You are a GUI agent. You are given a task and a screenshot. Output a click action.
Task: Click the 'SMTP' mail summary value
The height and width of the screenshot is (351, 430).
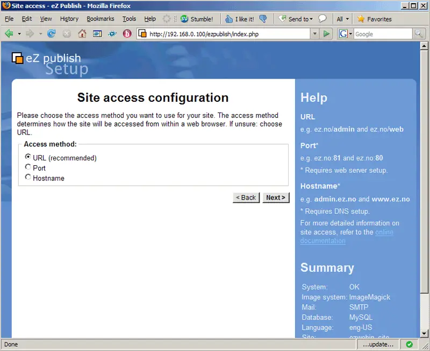359,307
